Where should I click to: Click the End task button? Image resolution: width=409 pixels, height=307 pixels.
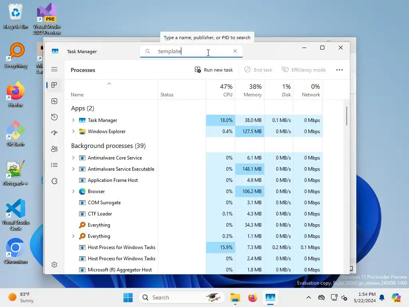258,70
